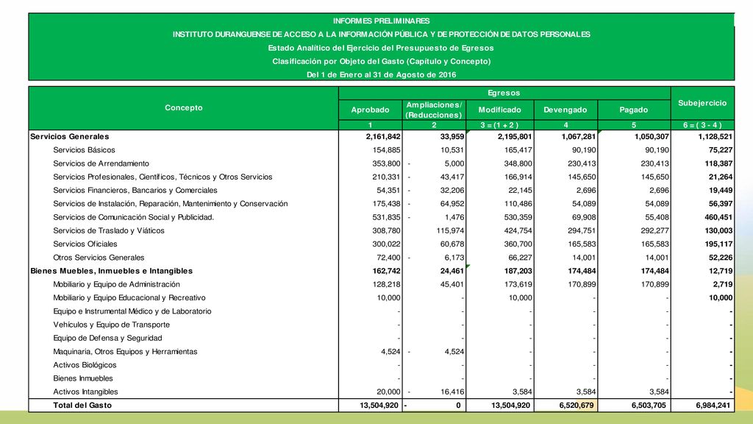Click the 'Devengado' column header
The image size is (753, 424).
[565, 110]
